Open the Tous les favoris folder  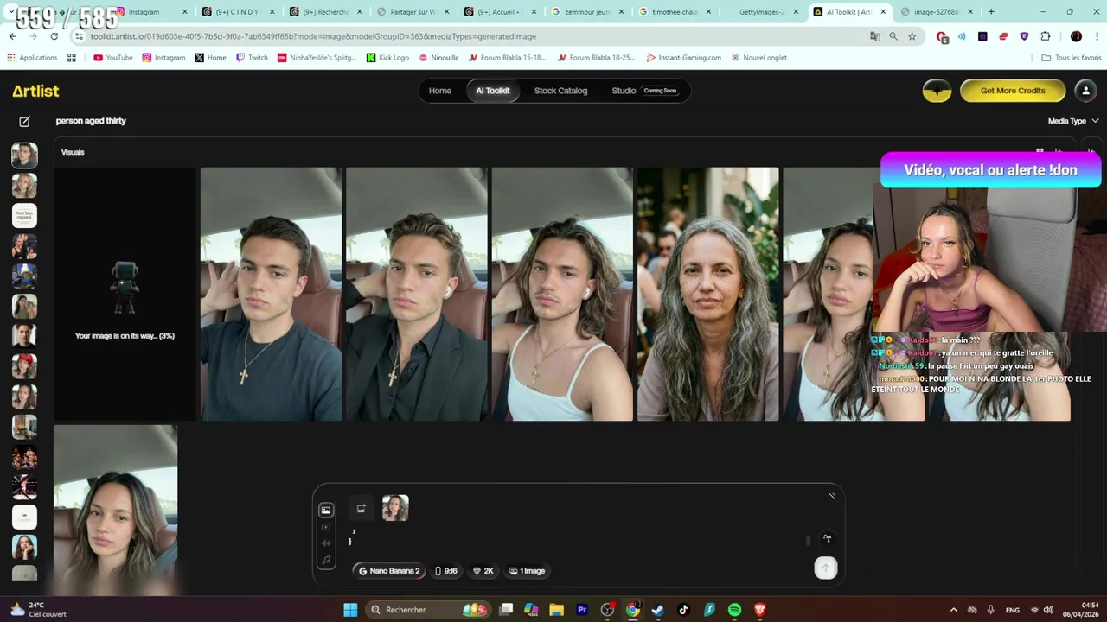(1072, 58)
